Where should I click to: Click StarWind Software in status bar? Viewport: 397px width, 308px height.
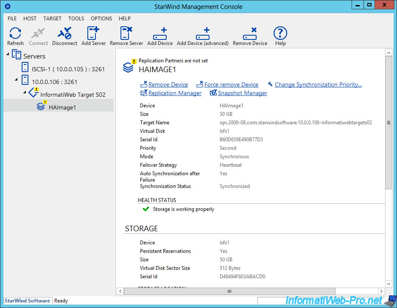(x=27, y=301)
